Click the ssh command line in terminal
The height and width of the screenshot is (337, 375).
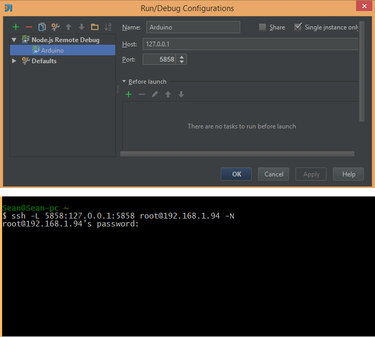(x=119, y=216)
